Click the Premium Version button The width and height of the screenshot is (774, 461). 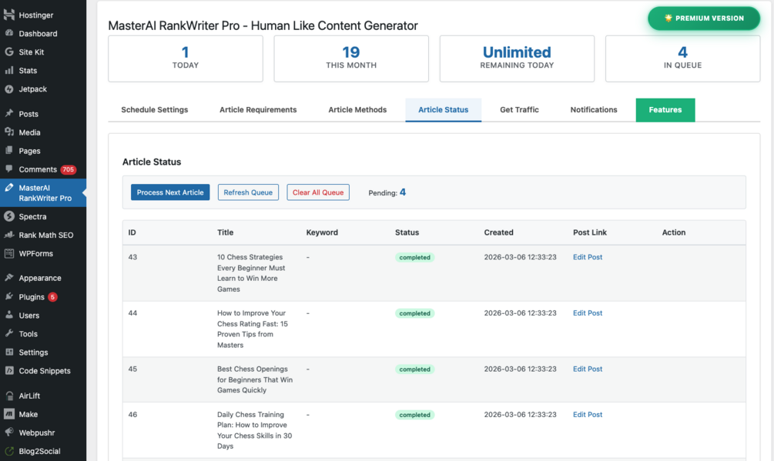point(704,18)
